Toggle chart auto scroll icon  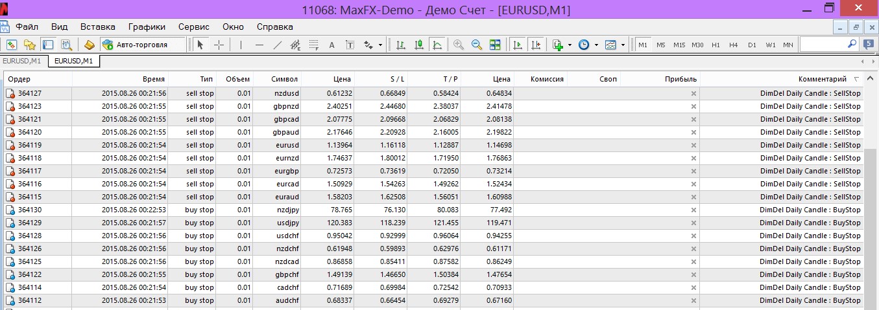(x=517, y=45)
